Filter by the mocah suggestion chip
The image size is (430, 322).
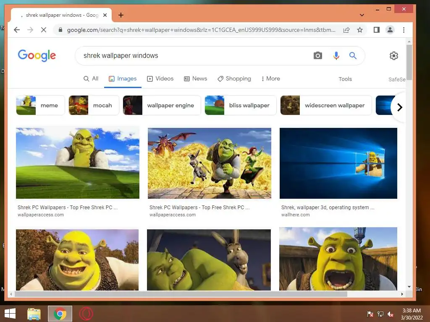[94, 105]
